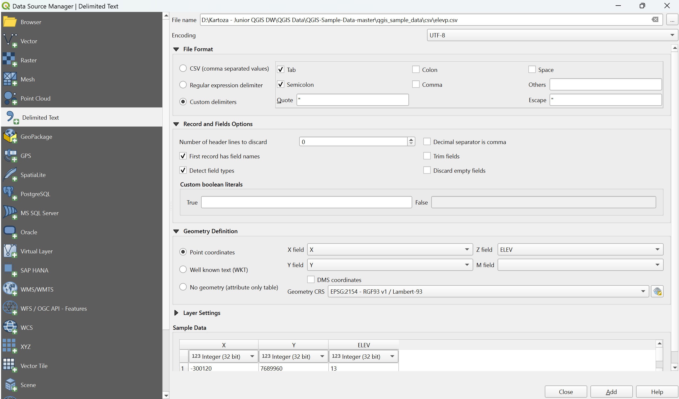This screenshot has height=399, width=679.
Task: Toggle First record has field names
Action: click(x=183, y=156)
